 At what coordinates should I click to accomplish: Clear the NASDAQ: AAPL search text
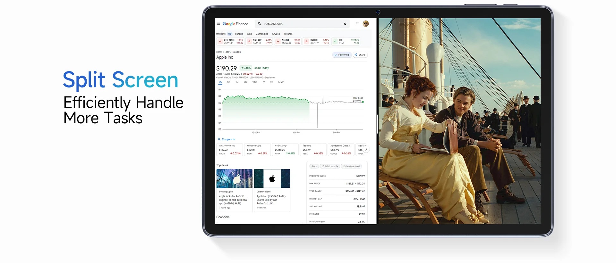(x=345, y=24)
